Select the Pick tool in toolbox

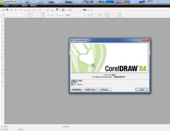[2, 22]
